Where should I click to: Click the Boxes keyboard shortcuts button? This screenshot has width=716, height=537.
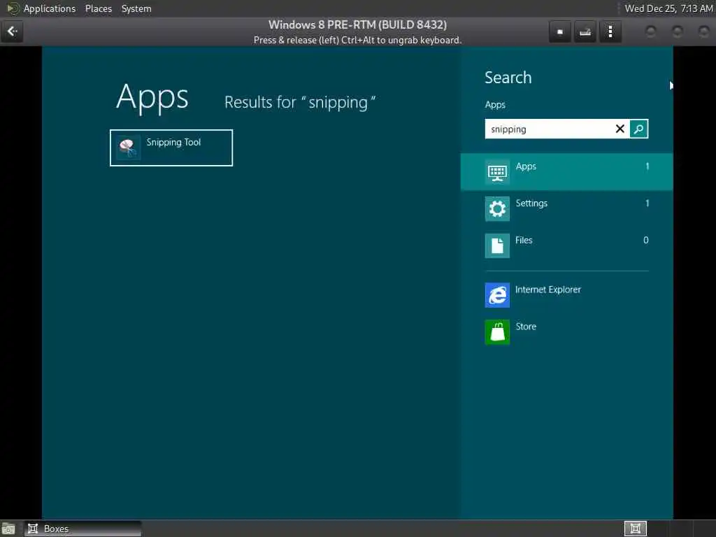pyautogui.click(x=585, y=32)
